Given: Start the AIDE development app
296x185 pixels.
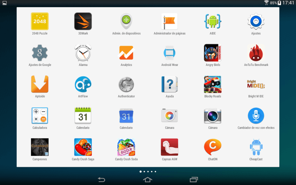Looking at the screenshot, I should [x=212, y=21].
